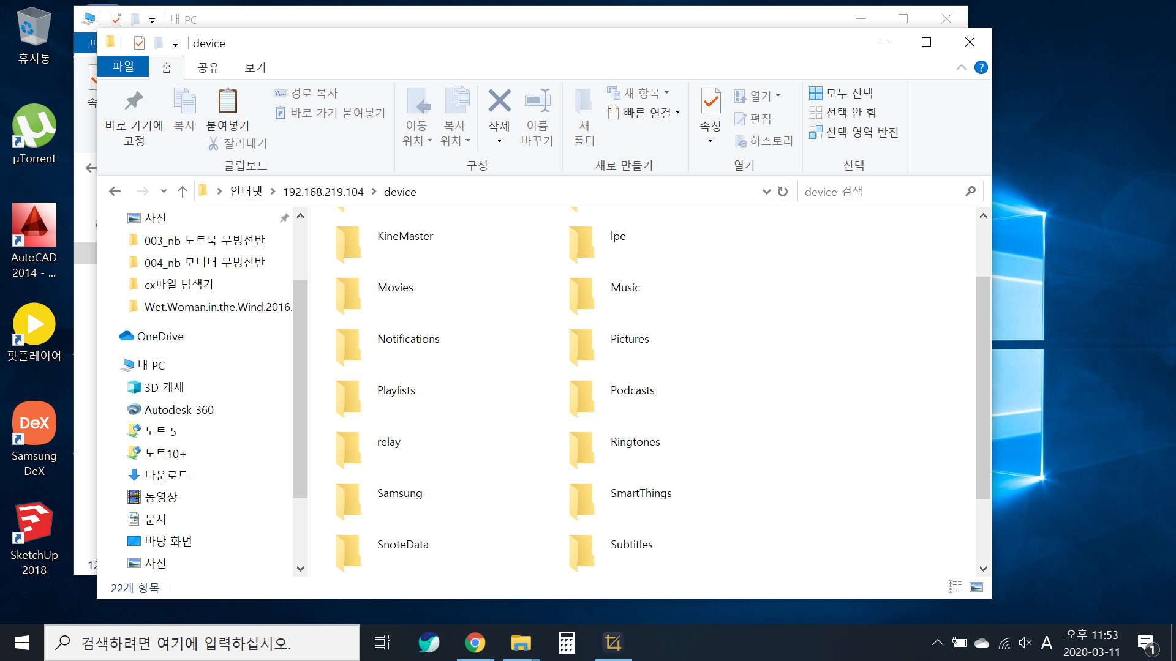Go back with the back arrow
The height and width of the screenshot is (661, 1176).
click(115, 192)
